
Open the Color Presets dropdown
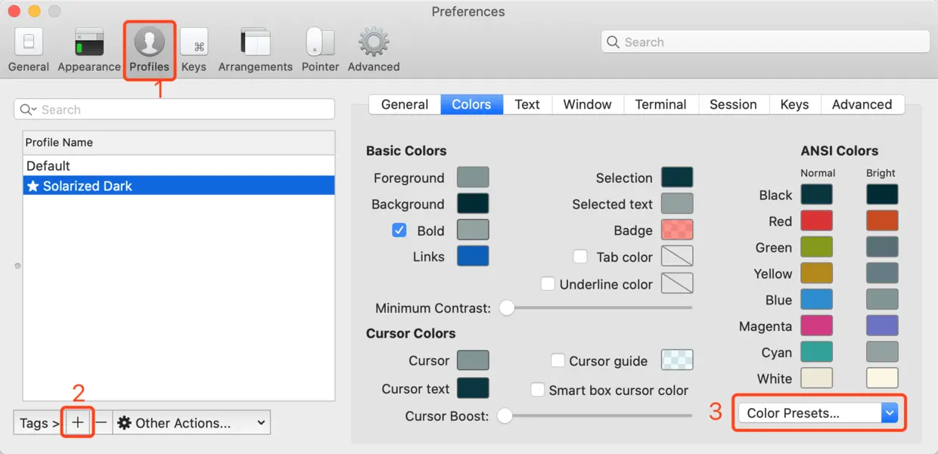point(818,412)
